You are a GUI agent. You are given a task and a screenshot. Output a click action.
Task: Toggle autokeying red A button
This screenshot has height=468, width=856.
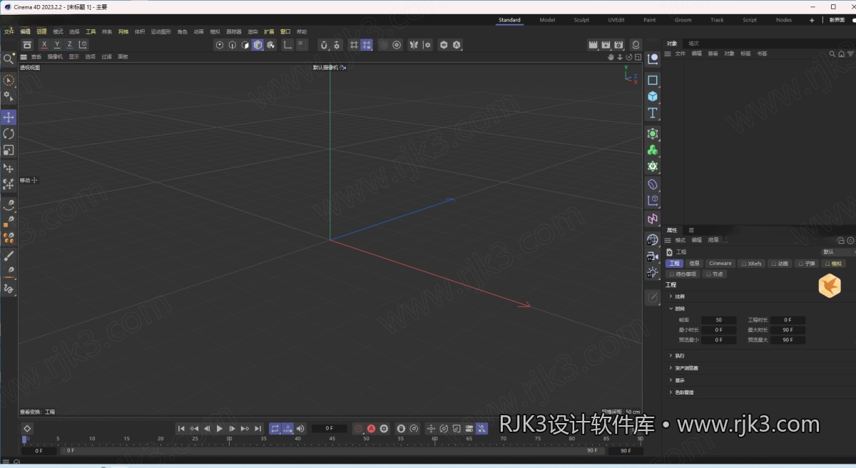tap(371, 428)
